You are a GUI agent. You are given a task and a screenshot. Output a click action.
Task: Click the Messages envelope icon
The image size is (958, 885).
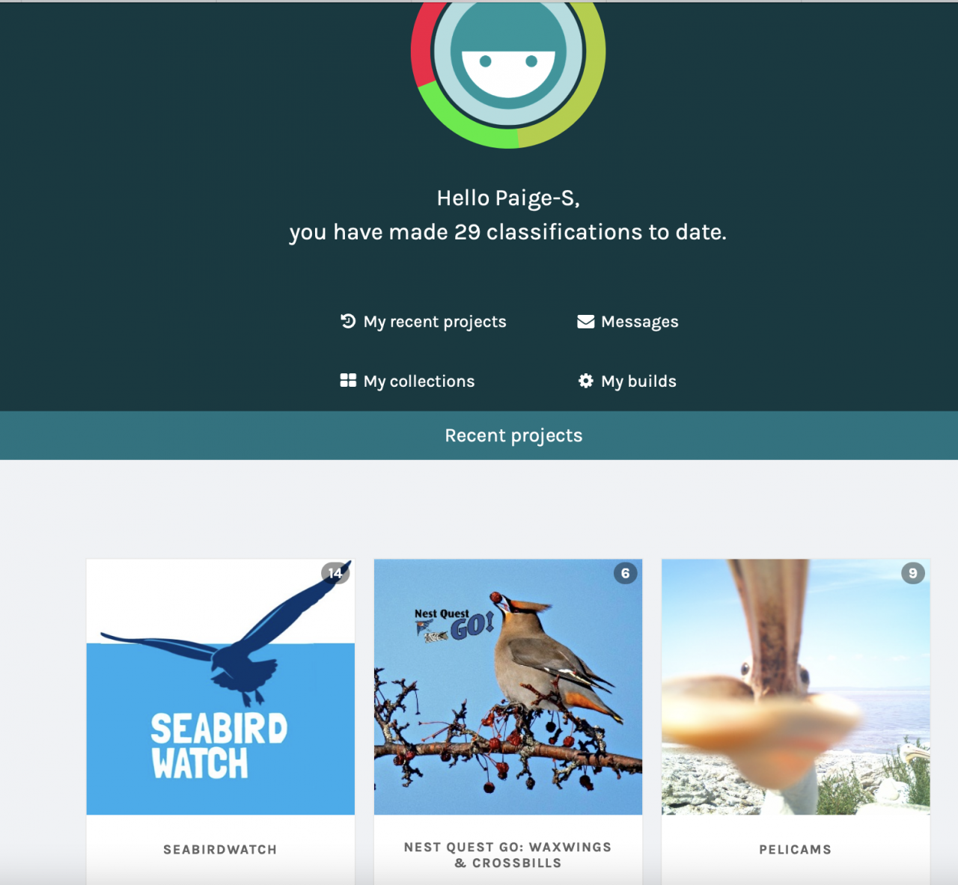[x=586, y=322]
